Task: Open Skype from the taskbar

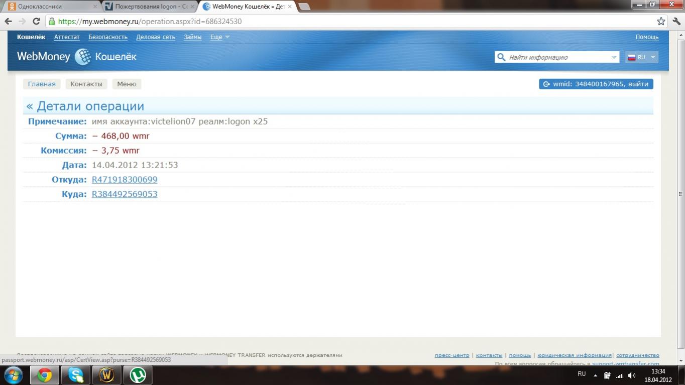Action: pos(76,375)
